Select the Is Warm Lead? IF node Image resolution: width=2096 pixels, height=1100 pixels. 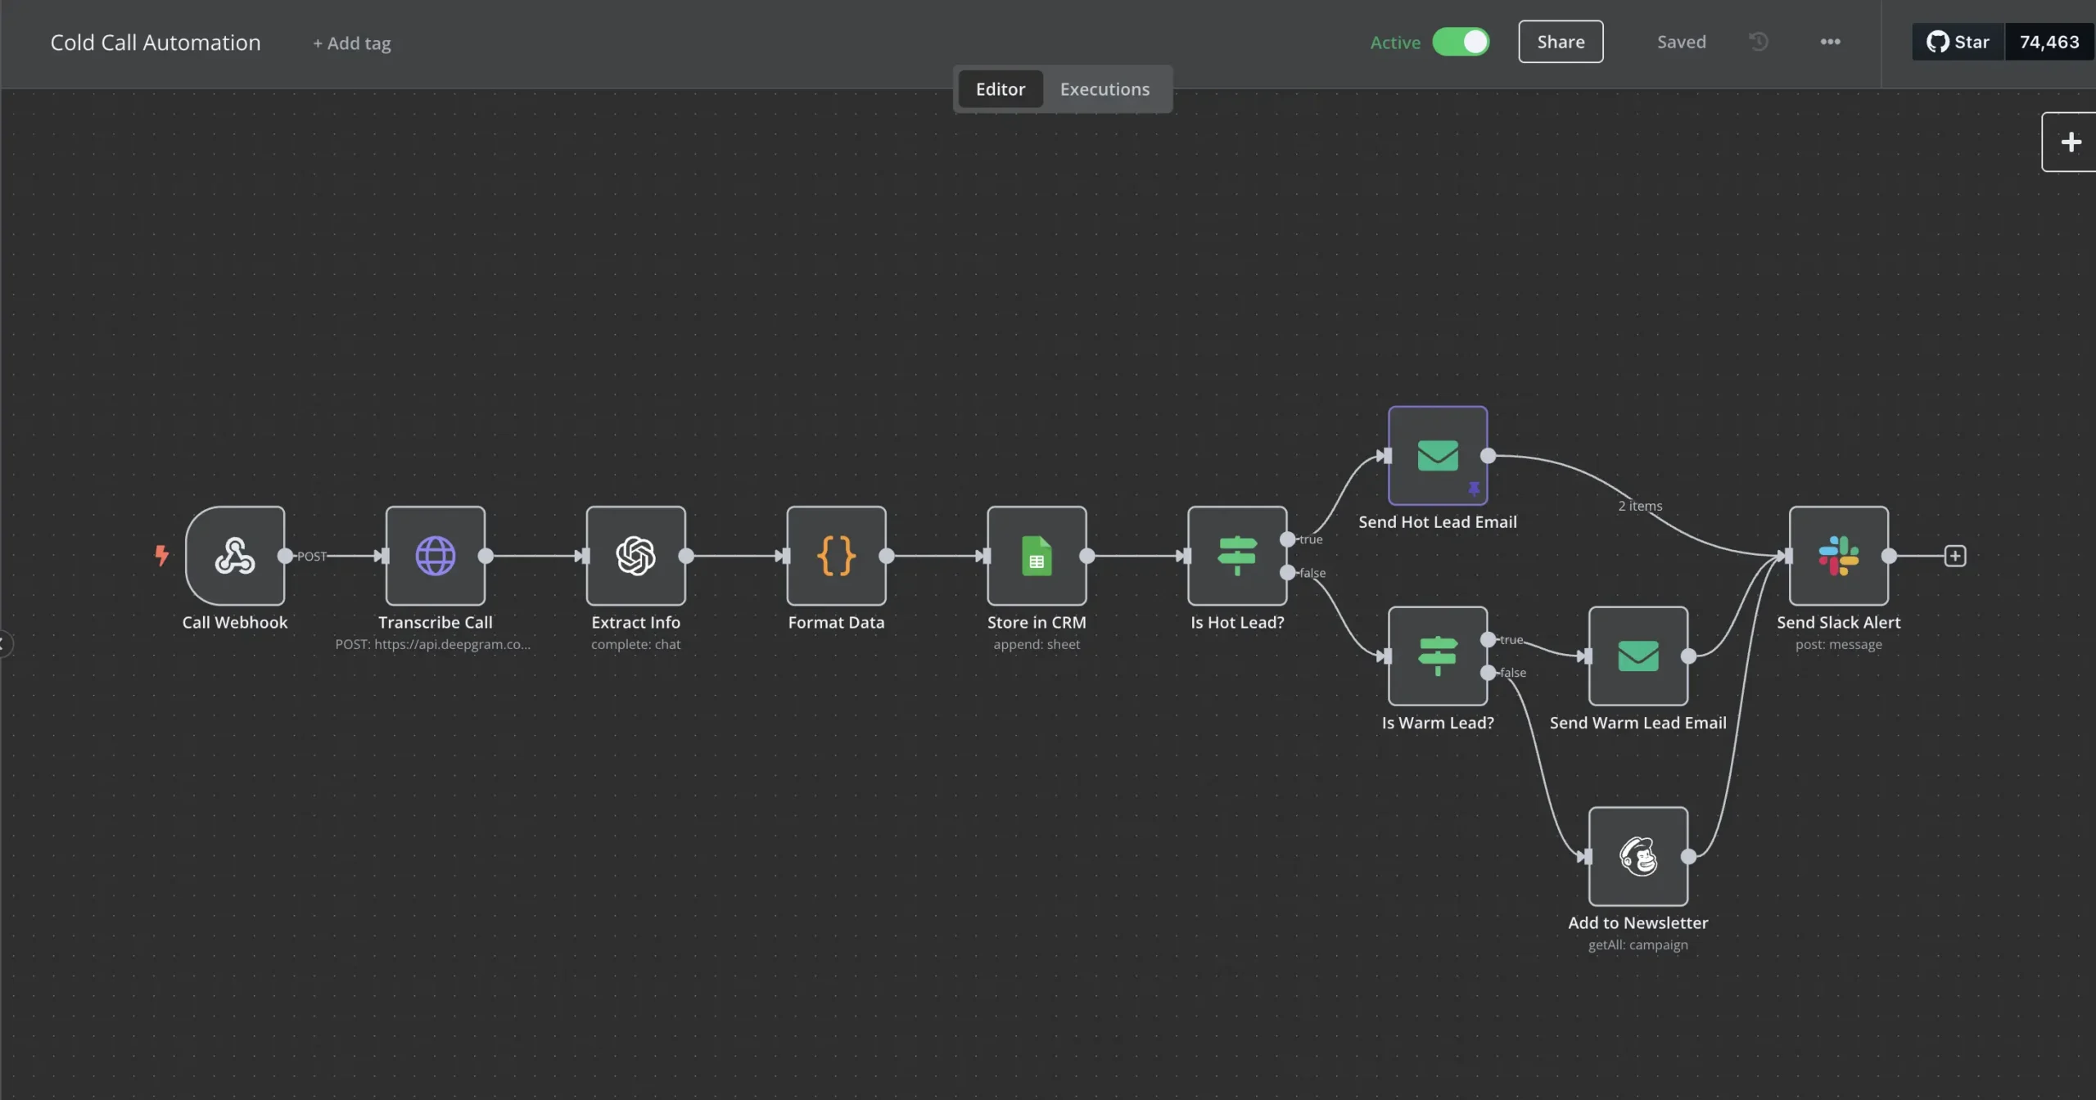[x=1437, y=656]
